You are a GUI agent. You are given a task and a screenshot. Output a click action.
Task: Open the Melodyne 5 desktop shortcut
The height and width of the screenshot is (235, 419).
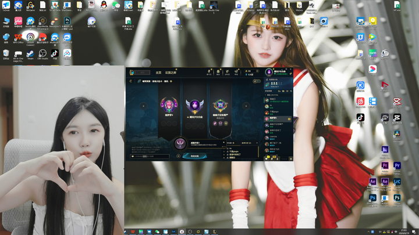pos(55,22)
